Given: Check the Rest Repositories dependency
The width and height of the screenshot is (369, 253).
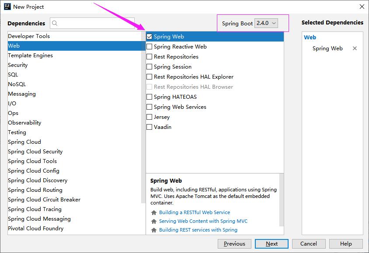Looking at the screenshot, I should (x=149, y=57).
